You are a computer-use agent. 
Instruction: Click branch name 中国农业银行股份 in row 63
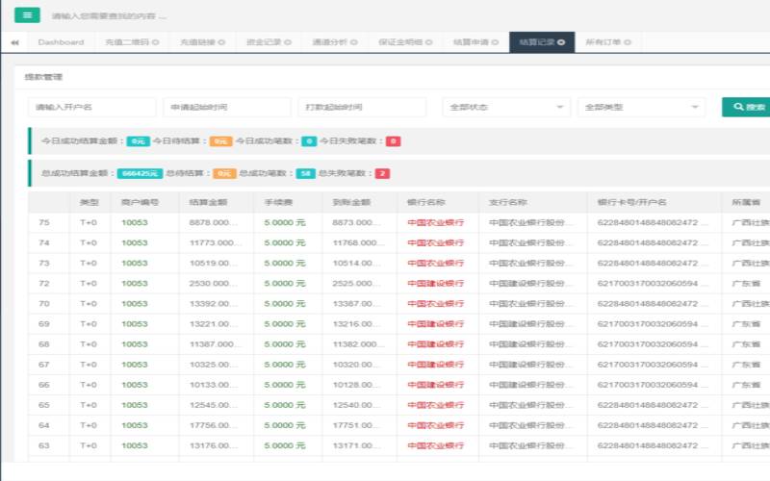[530, 445]
